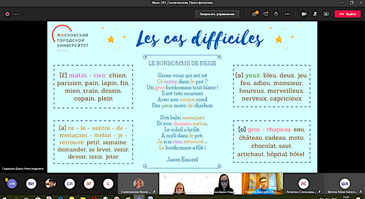The image size is (365, 199).
Task: Open the participants panel
Action: click(255, 14)
